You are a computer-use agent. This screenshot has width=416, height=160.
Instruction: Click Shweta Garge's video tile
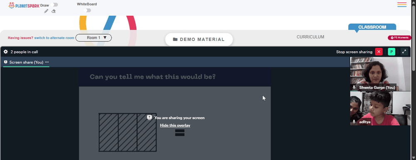click(x=380, y=74)
